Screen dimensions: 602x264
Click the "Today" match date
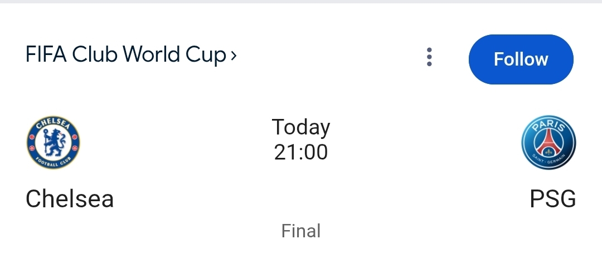coord(301,127)
